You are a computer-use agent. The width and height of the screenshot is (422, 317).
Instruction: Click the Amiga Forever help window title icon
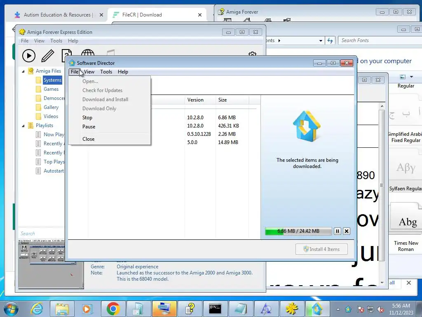[x=221, y=12]
